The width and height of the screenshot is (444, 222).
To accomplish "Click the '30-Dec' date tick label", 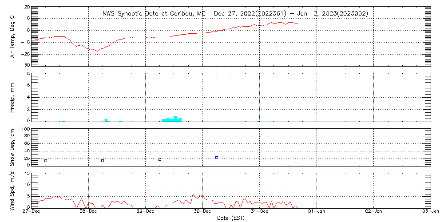I will pos(202,211).
